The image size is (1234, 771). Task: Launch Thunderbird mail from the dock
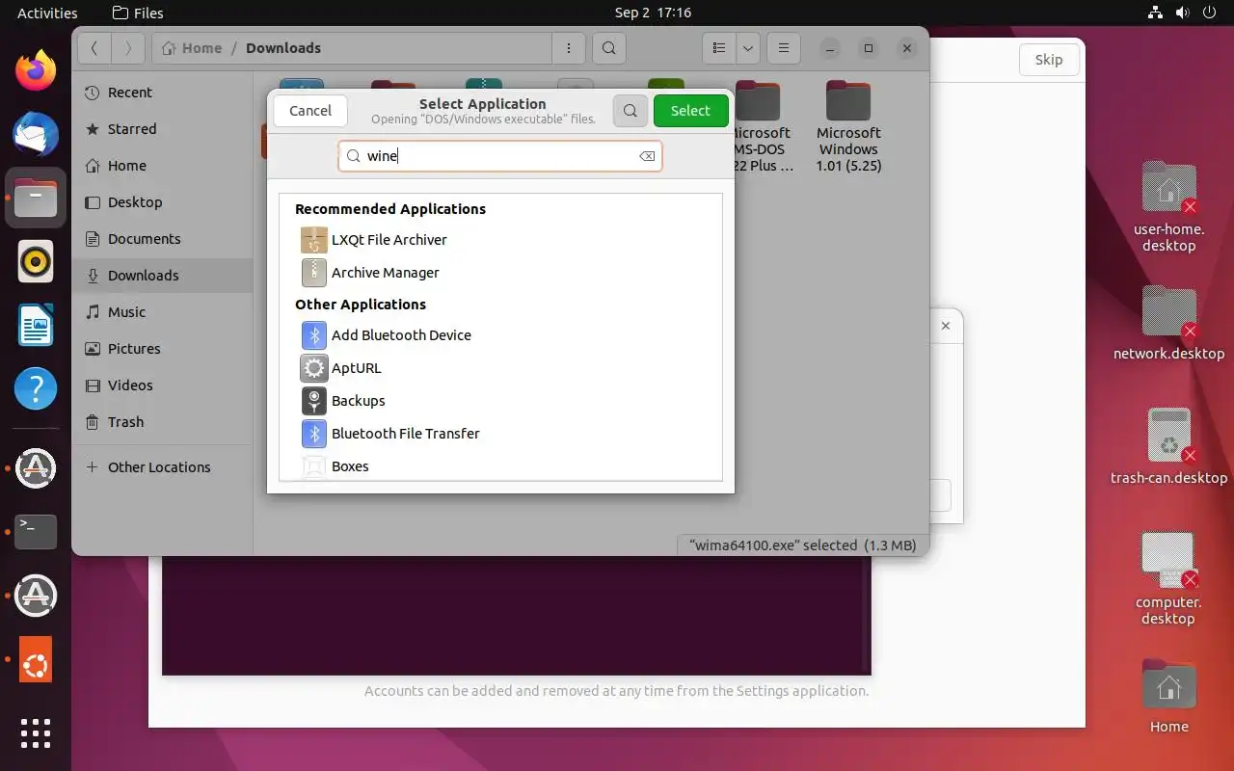point(36,134)
